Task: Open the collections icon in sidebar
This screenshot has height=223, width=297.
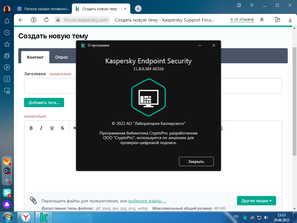Action: (7, 56)
